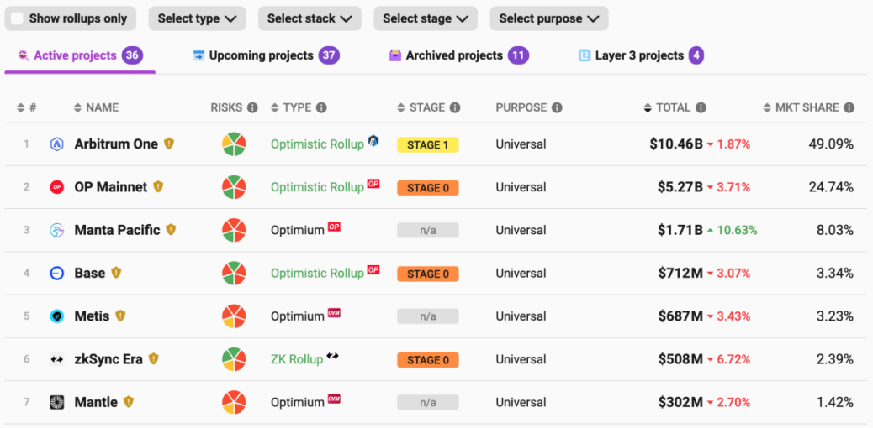Click the Metis risk pie chart
This screenshot has height=428, width=873.
234,316
